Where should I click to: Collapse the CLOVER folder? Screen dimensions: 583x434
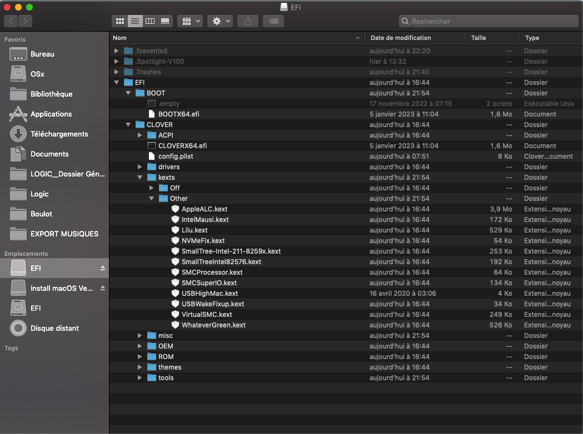pyautogui.click(x=128, y=125)
